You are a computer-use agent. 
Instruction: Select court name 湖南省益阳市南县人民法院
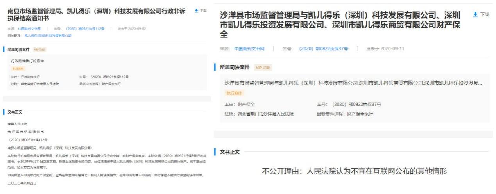pos(39,84)
